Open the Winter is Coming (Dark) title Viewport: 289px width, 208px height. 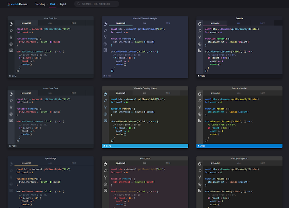[145, 88]
